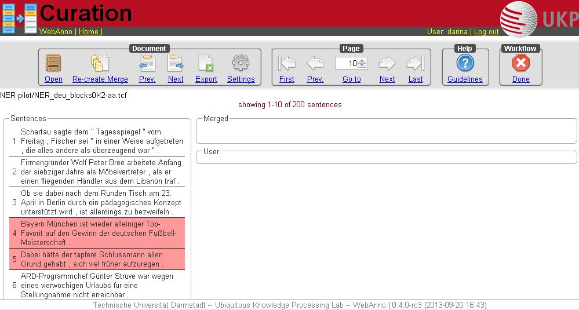Screen dimensions: 579x310
Task: Click the Done red cross icon
Action: 521,63
